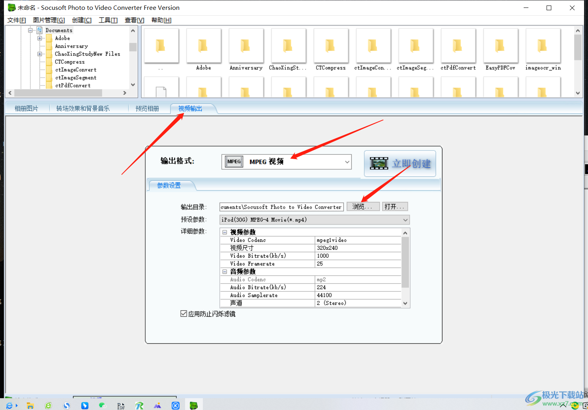
Task: Select ctPdfConvert in the folder tree
Action: [x=73, y=85]
